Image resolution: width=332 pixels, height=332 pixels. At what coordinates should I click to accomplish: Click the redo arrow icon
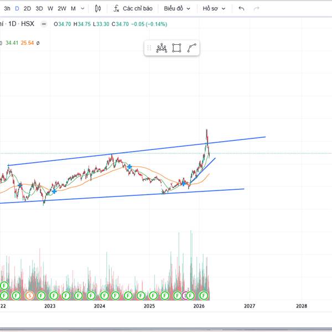click(256, 8)
